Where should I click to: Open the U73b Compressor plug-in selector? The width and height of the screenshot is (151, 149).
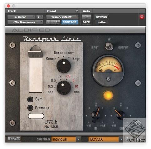[25, 22]
